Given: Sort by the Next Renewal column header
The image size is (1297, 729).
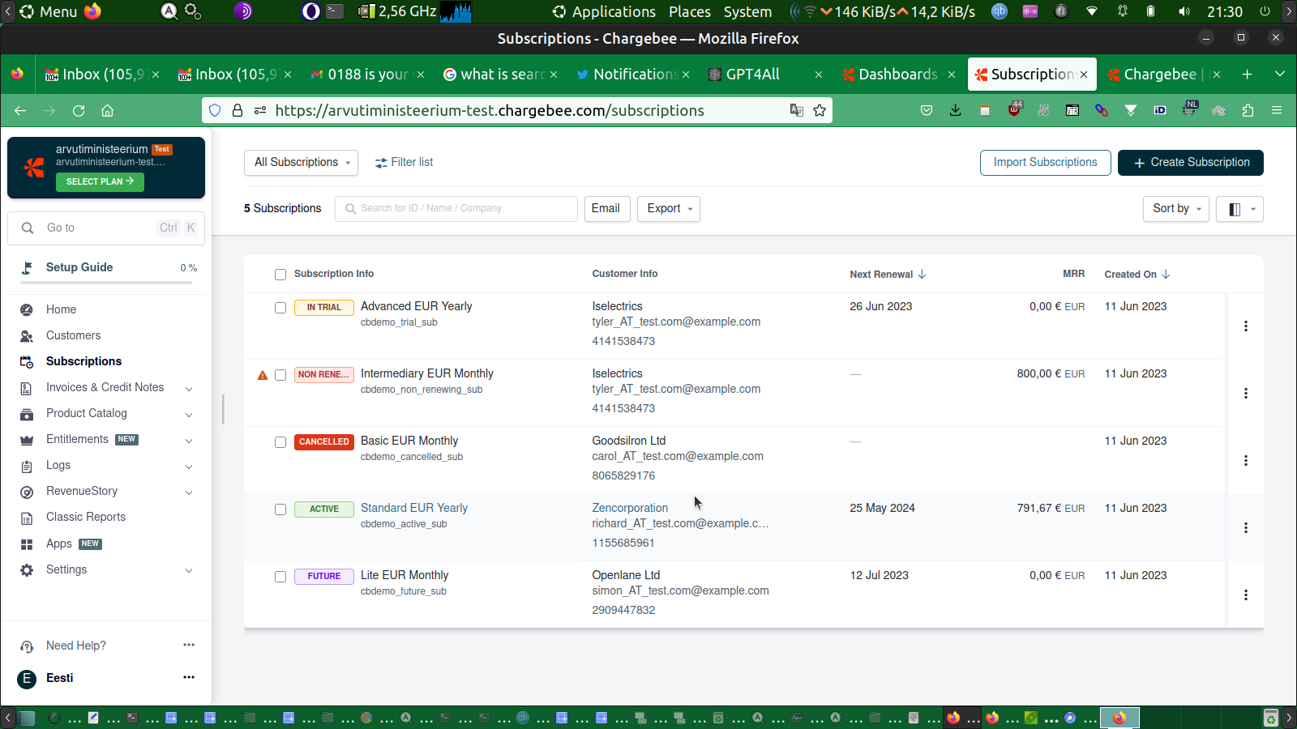Looking at the screenshot, I should click(888, 275).
